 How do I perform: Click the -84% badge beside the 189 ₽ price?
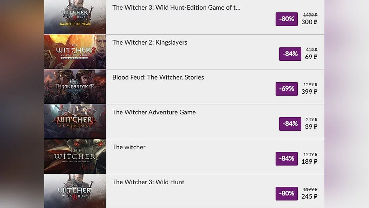point(287,158)
